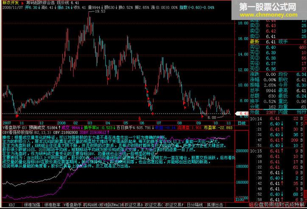
Task: Click the red signal flag at the 6.00 low in September
Action: point(202,116)
